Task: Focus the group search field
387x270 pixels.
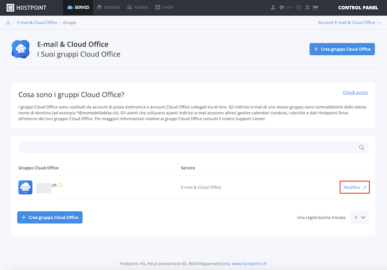Action: click(x=193, y=147)
